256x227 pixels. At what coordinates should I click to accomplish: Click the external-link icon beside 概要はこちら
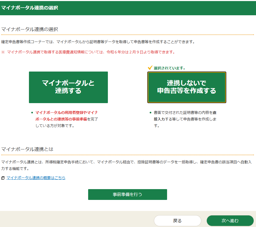pyautogui.click(x=3, y=178)
